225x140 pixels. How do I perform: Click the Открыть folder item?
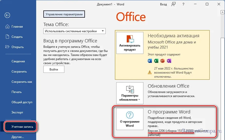(x=17, y=47)
